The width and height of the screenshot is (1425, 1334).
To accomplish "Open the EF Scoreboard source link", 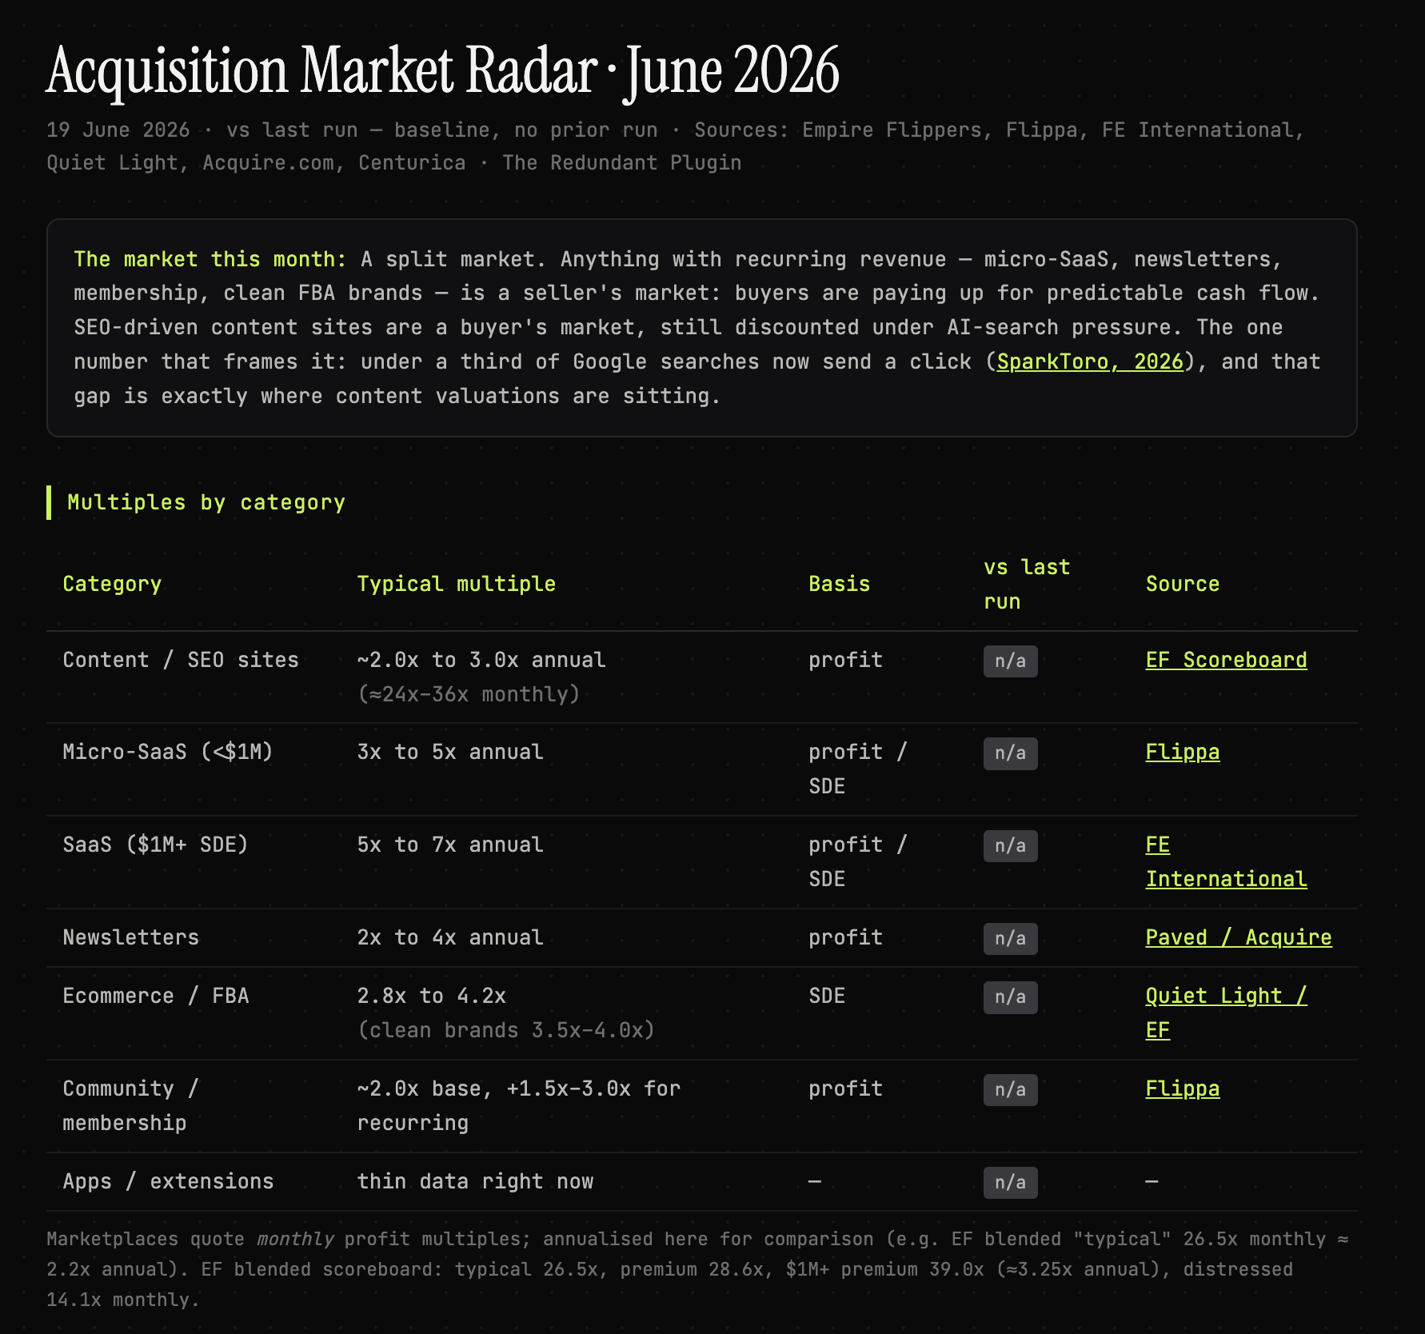I will click(1226, 660).
